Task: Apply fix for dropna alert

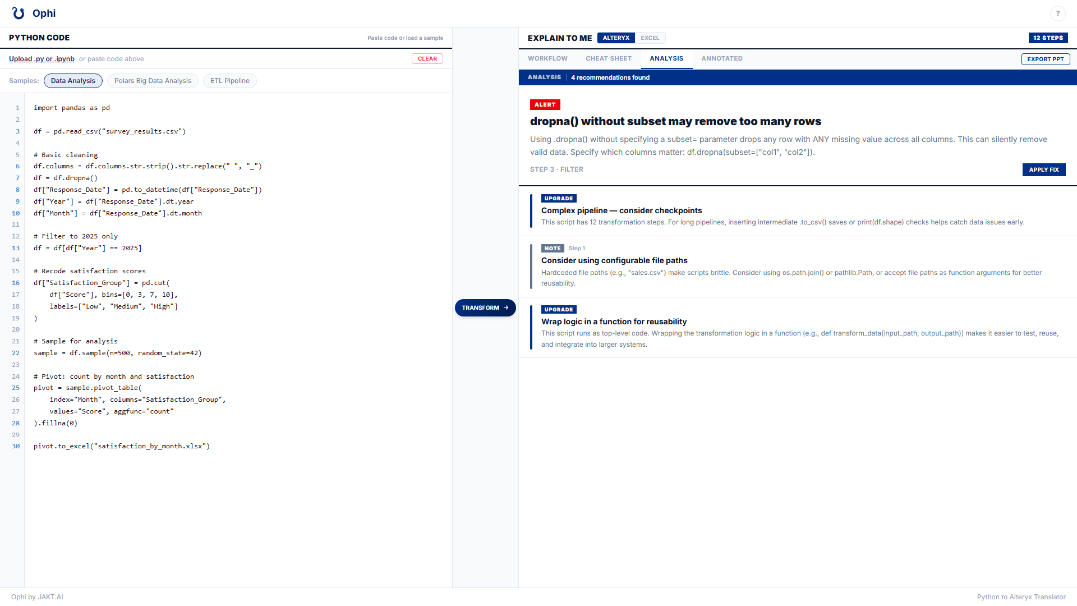Action: (x=1043, y=169)
